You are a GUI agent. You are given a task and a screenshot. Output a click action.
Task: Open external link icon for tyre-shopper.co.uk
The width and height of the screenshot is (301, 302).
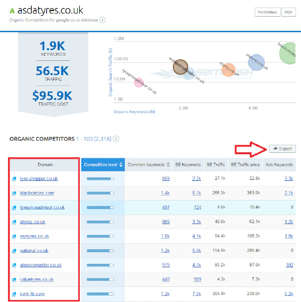pos(14,179)
